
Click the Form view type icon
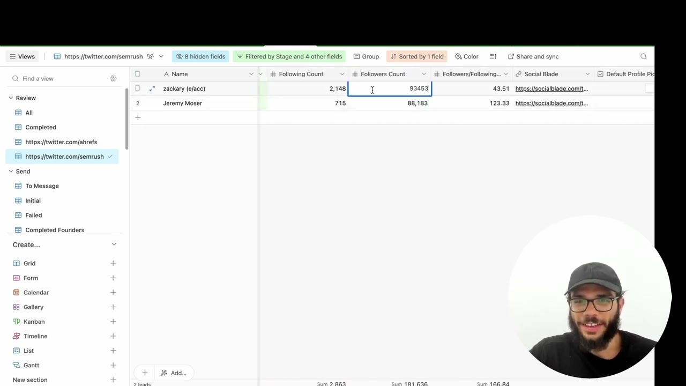pos(16,278)
